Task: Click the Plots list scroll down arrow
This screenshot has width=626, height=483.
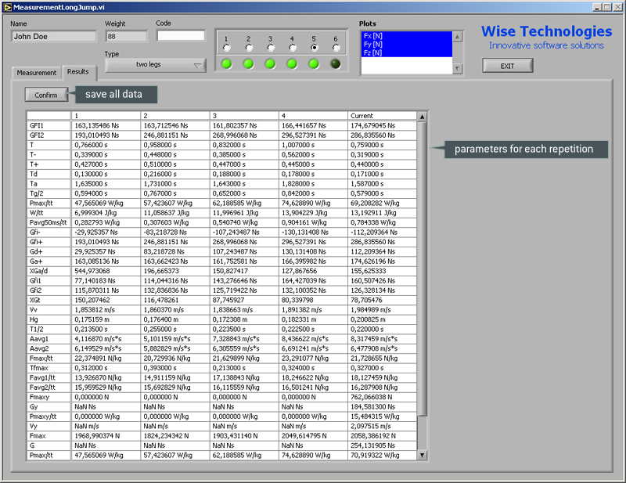Action: pyautogui.click(x=458, y=69)
